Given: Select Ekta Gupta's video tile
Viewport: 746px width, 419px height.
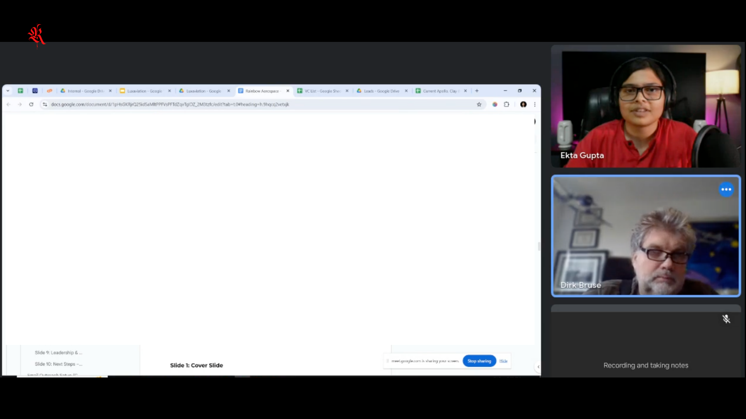Looking at the screenshot, I should point(646,106).
